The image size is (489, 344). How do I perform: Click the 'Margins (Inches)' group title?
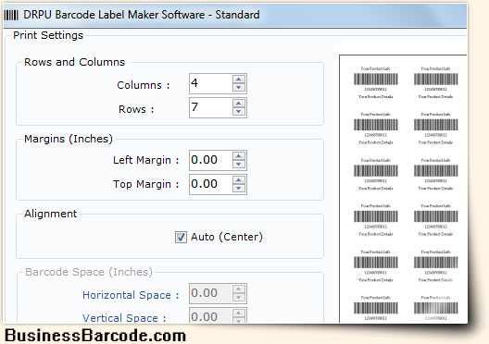(x=69, y=139)
